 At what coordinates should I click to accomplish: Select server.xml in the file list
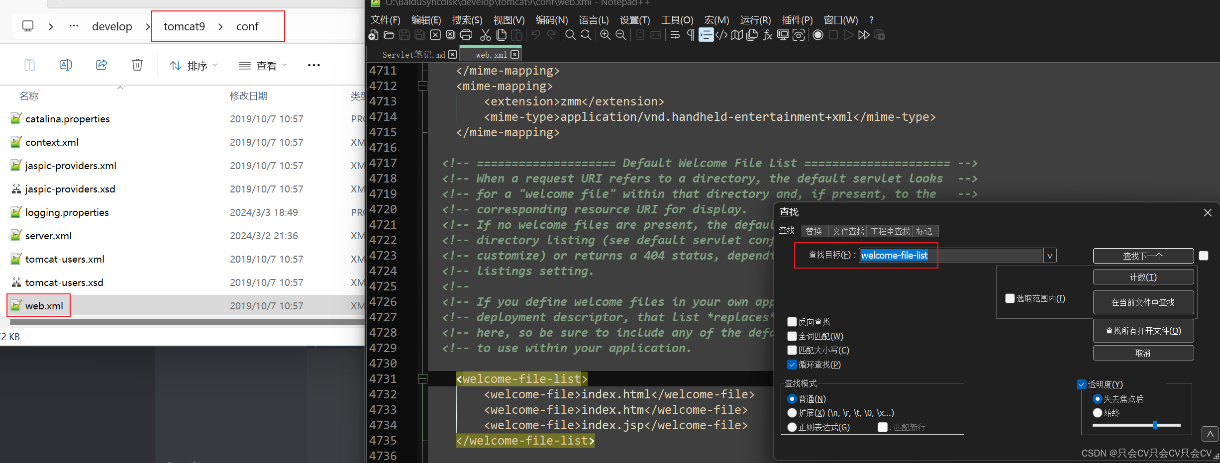48,236
